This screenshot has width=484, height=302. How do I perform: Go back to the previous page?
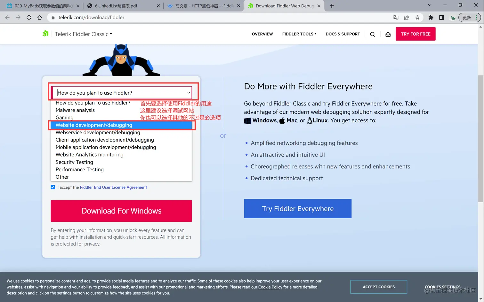pyautogui.click(x=8, y=17)
